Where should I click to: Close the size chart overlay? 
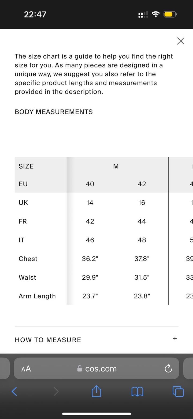point(181,41)
